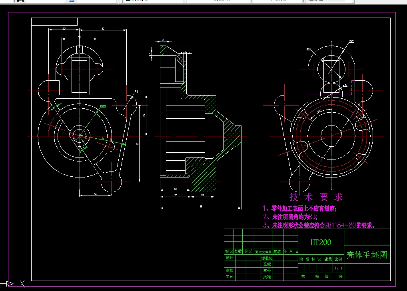The width and height of the screenshot is (407, 291).
Task: Click the 6 dimension atop section view
Action: pyautogui.click(x=163, y=40)
